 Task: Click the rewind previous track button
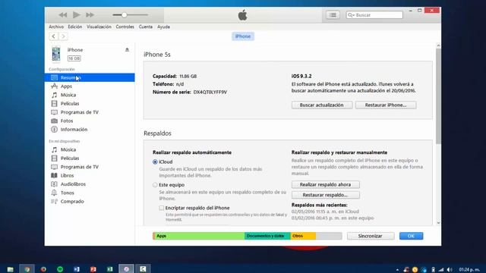pos(63,15)
